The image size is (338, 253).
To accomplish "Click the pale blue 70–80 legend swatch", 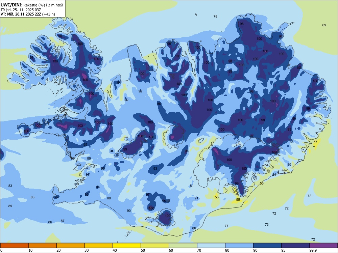I will 211,246.
